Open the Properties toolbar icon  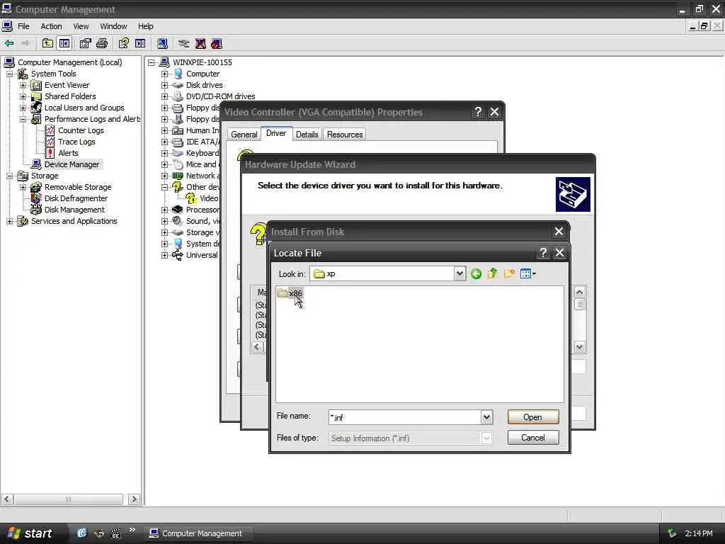click(x=85, y=43)
